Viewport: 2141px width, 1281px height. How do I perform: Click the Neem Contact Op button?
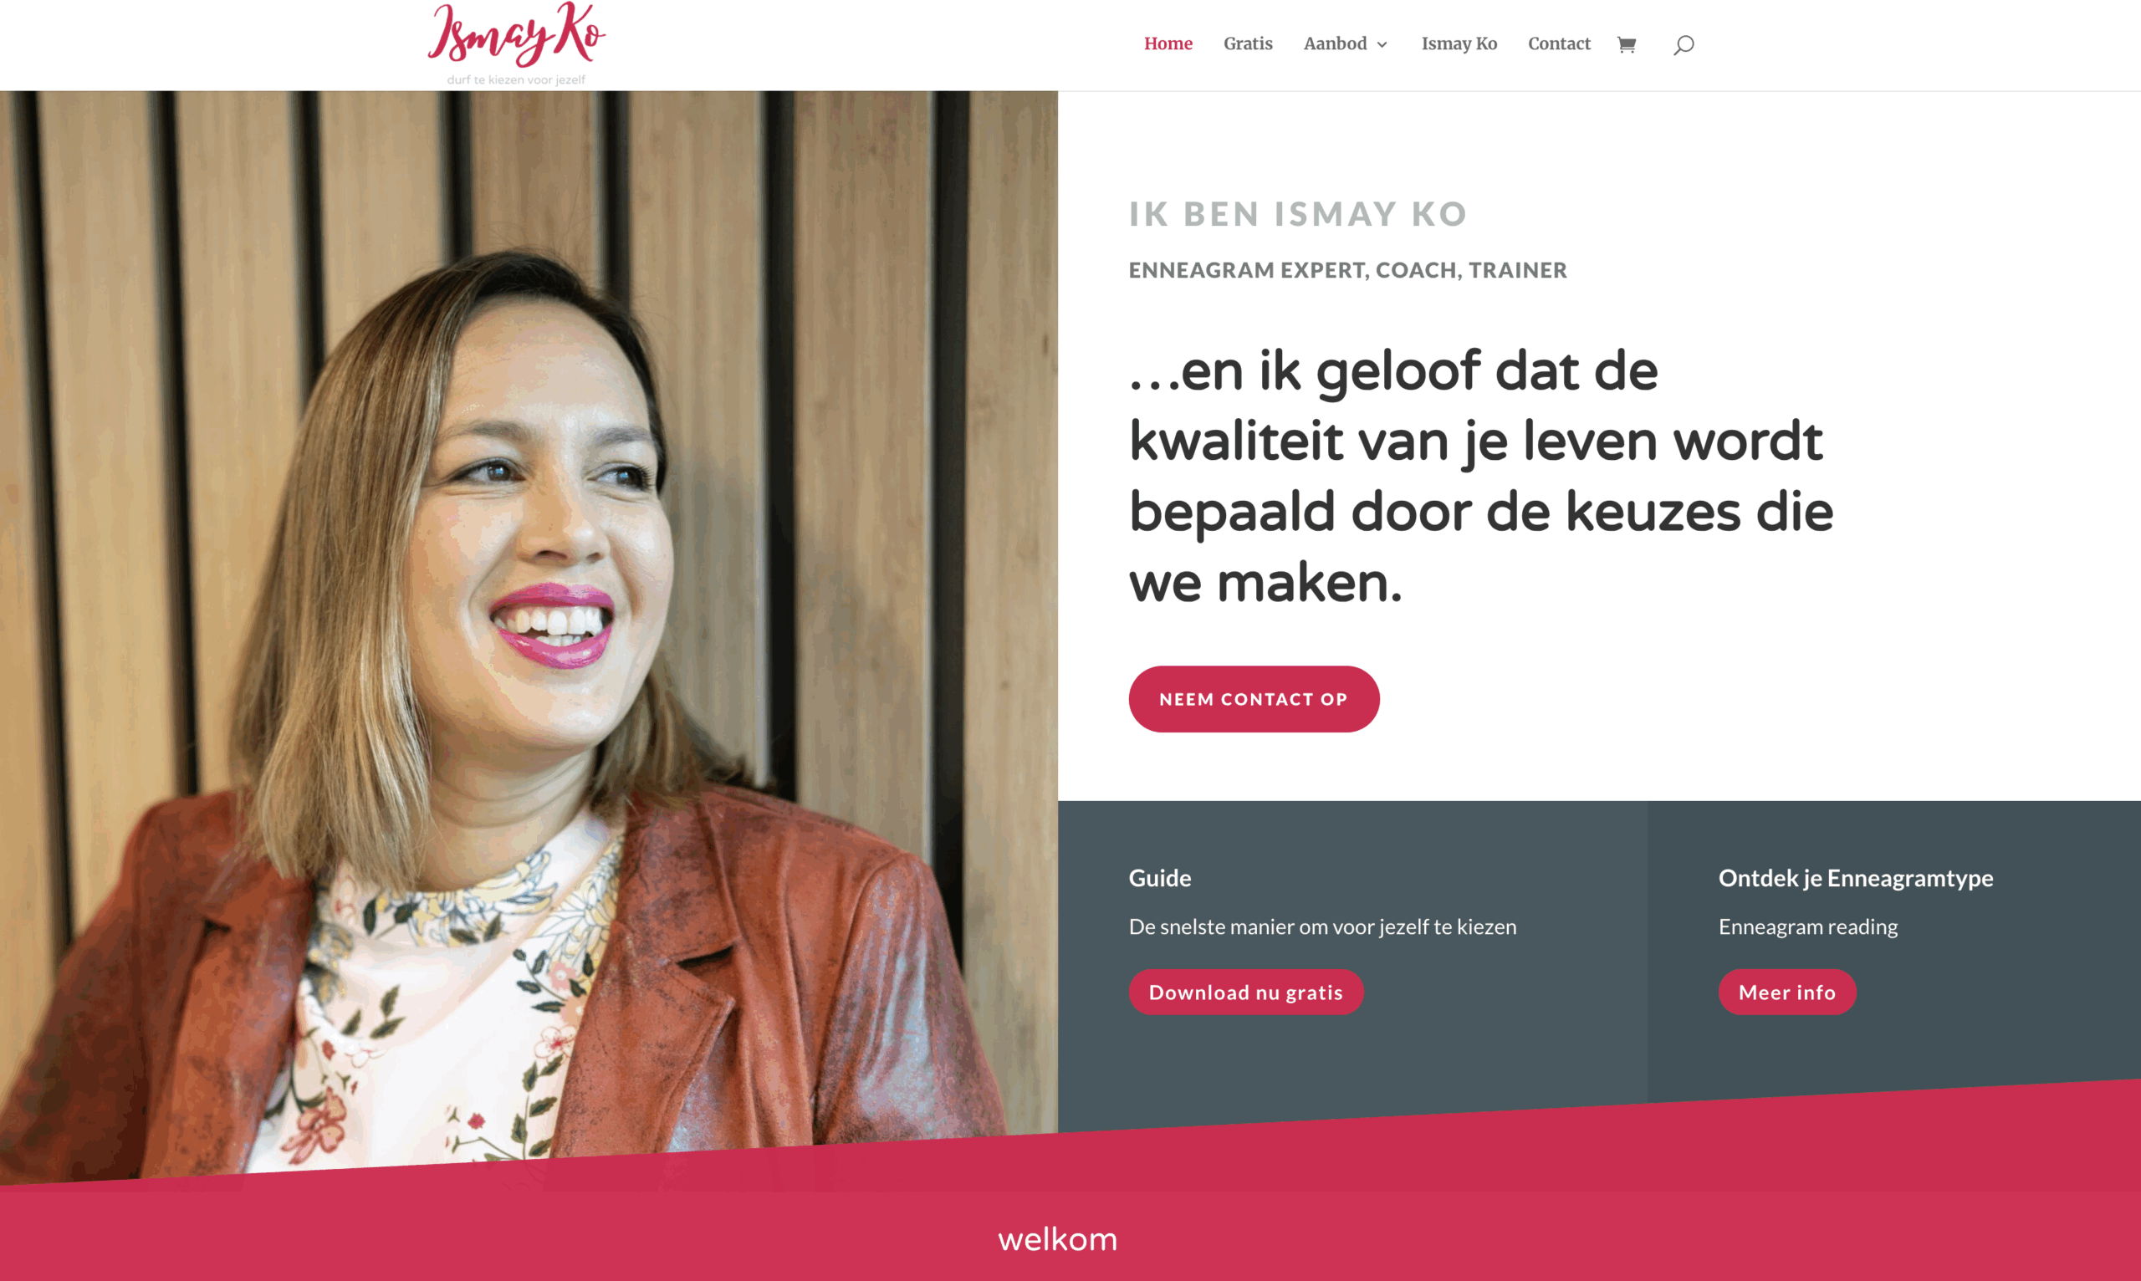1254,699
